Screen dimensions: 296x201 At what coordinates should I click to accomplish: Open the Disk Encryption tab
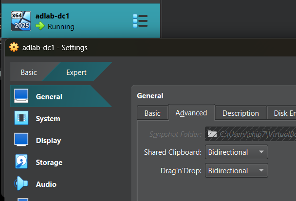pos(282,113)
